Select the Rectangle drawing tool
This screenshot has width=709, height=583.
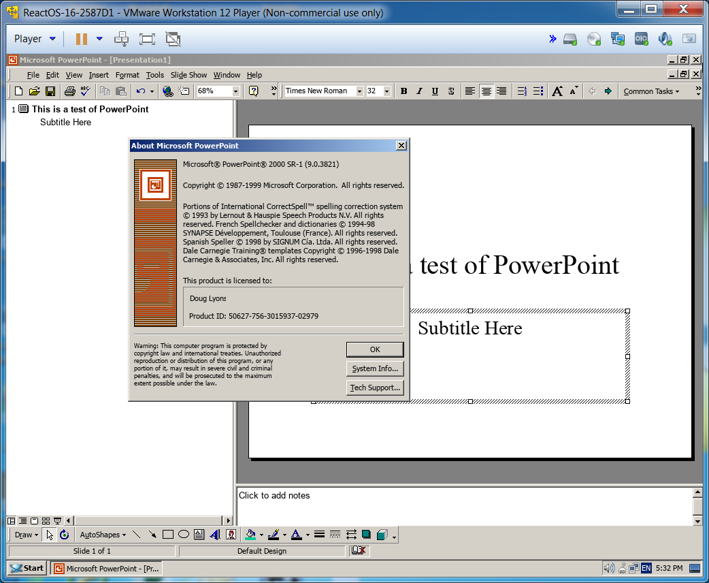(168, 535)
